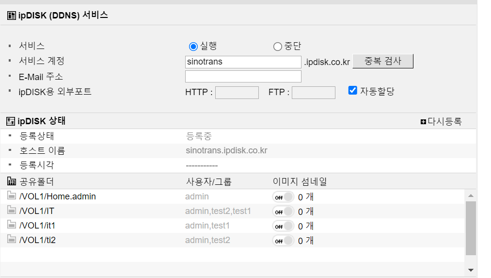The width and height of the screenshot is (491, 278).
Task: Click the 이미지 섬네일 column header
Action: pos(300,181)
